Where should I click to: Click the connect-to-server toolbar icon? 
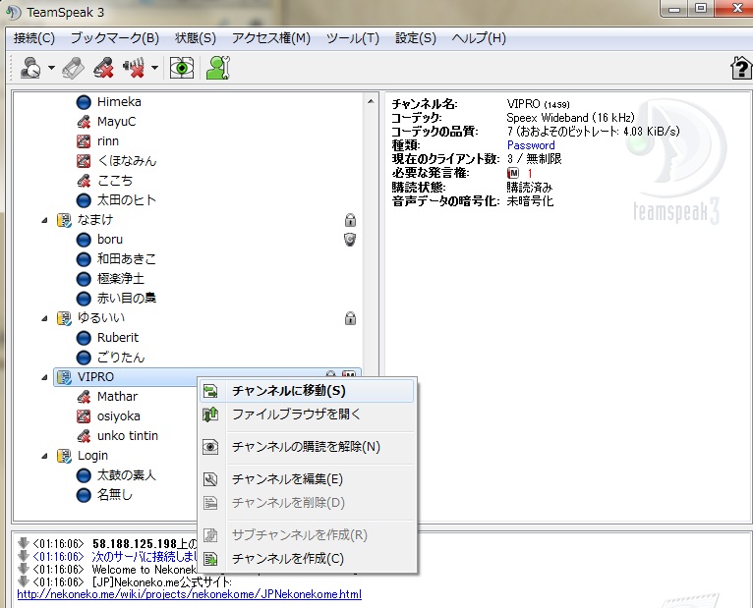tap(30, 68)
